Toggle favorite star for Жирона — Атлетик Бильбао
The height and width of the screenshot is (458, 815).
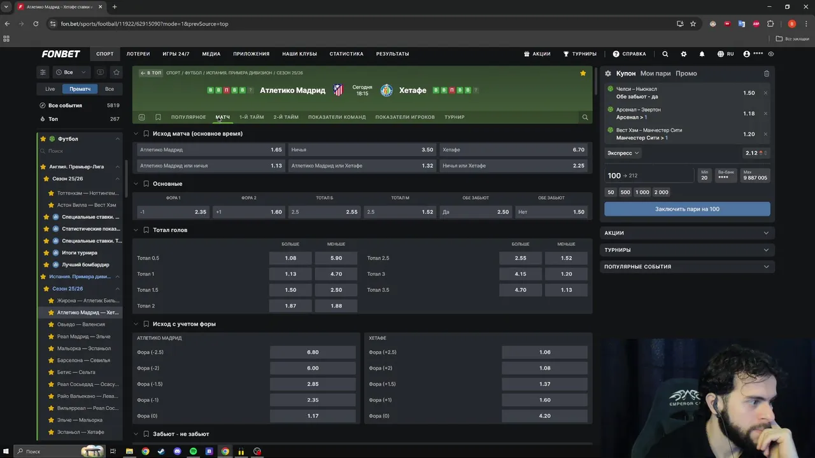click(51, 300)
